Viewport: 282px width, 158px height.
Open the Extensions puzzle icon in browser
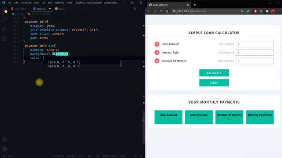267,11
